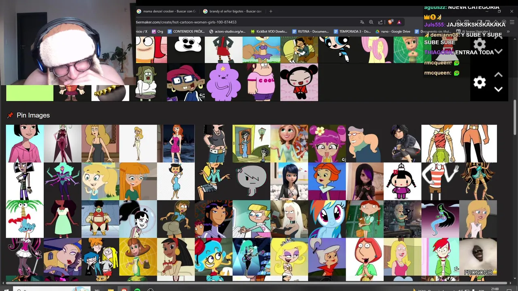This screenshot has height=291, width=518.
Task: Open nano - Google Drive bookmark
Action: 393,32
